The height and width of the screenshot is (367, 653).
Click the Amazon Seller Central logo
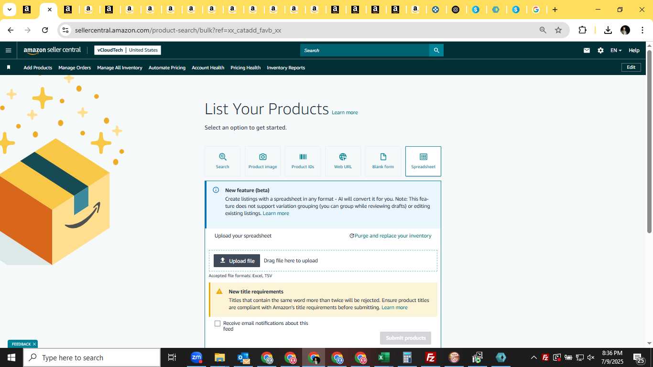[x=52, y=50]
